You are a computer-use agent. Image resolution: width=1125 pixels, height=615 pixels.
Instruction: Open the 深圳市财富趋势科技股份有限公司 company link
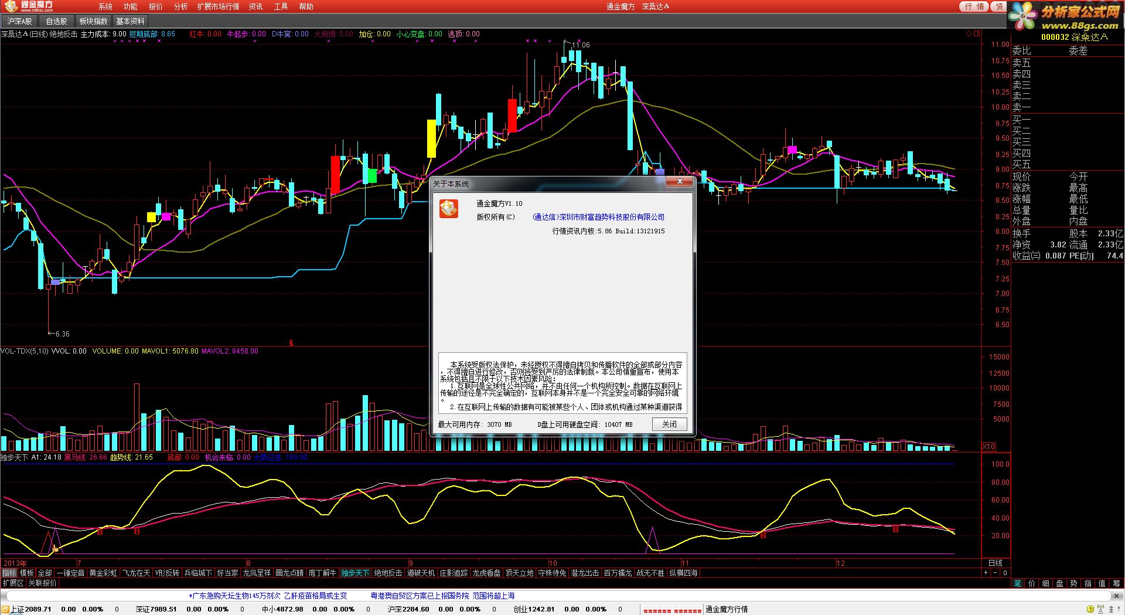[x=598, y=217]
